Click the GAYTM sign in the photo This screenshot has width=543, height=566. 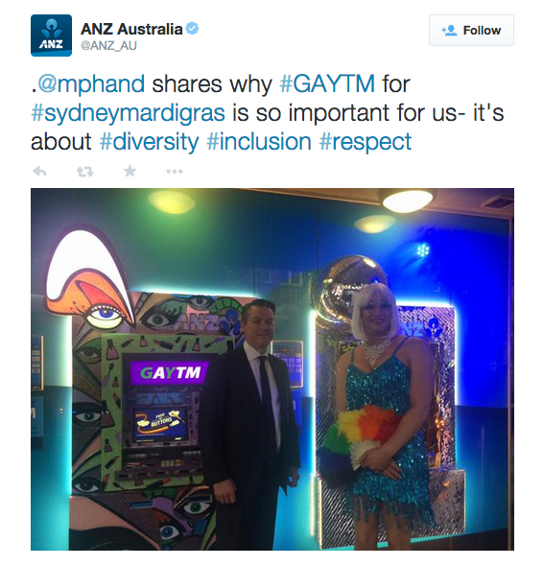click(170, 372)
